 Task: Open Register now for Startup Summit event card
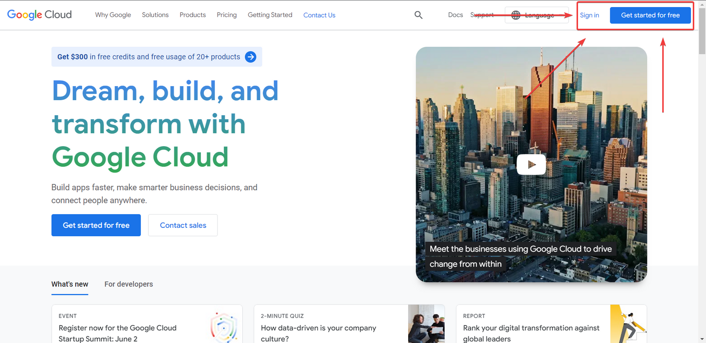pyautogui.click(x=147, y=324)
